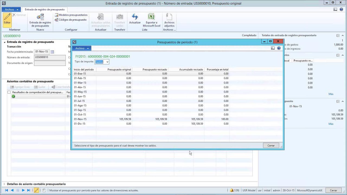Click the resize grip of period dialog
This screenshot has height=195, width=347.
pos(281,147)
